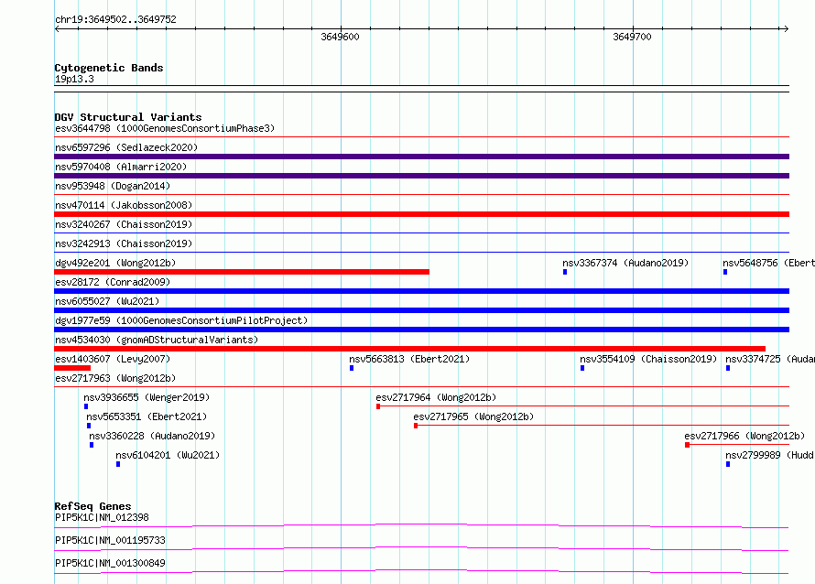The width and height of the screenshot is (815, 584).
Task: Click the RefSeq Genes track heading
Action: tap(92, 506)
